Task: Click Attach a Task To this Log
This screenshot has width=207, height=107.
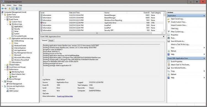Action: 180,45
